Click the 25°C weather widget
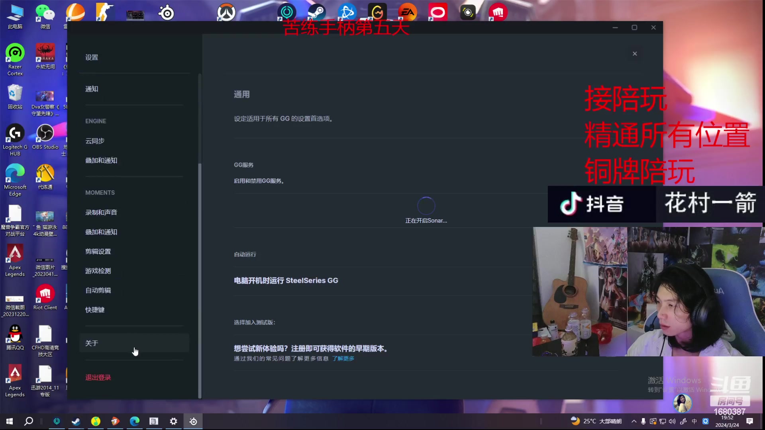This screenshot has width=765, height=430. [x=596, y=421]
